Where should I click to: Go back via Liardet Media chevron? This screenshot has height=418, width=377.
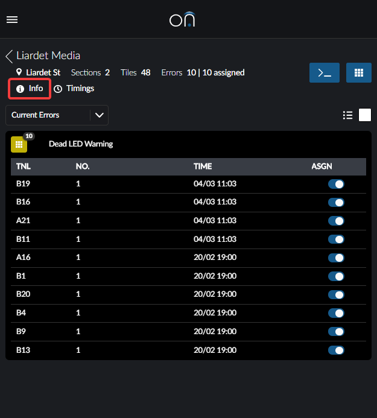tap(9, 56)
